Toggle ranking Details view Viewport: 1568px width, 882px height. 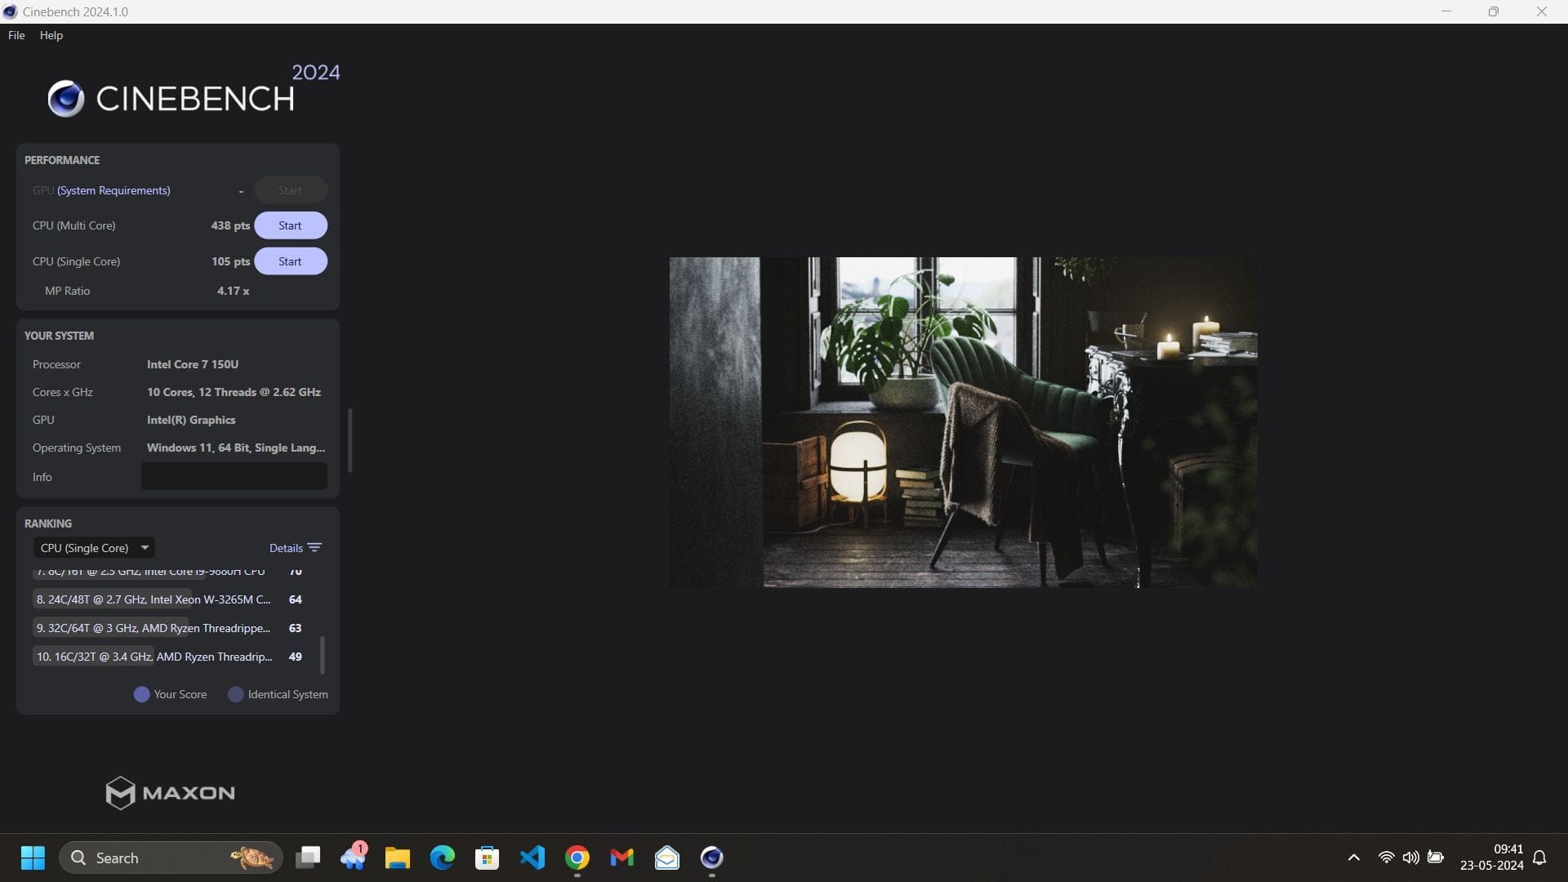pyautogui.click(x=295, y=548)
